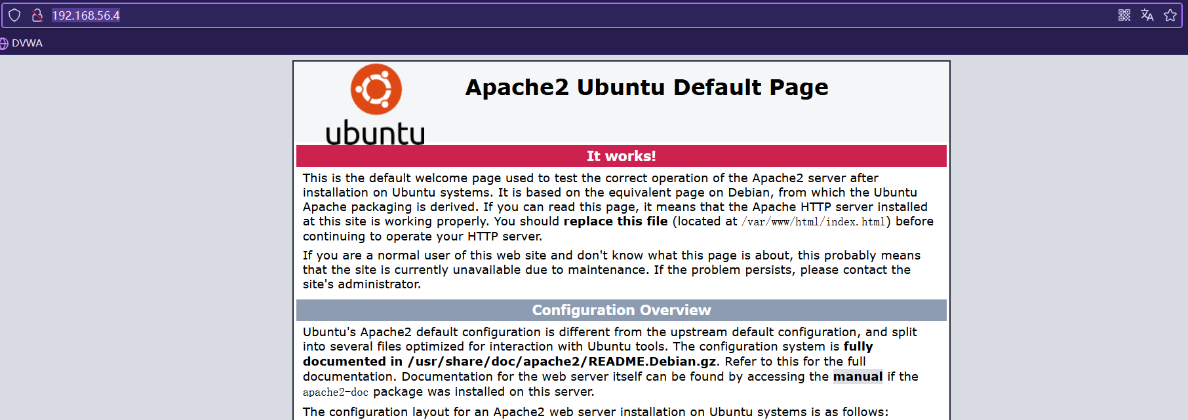
Task: Click the orange Ubuntu circle logo
Action: (x=376, y=89)
